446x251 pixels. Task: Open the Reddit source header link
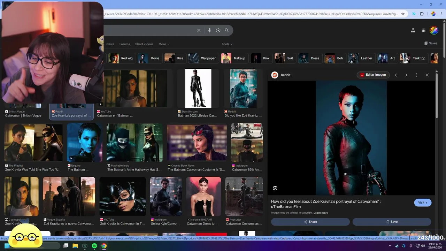coord(281,75)
